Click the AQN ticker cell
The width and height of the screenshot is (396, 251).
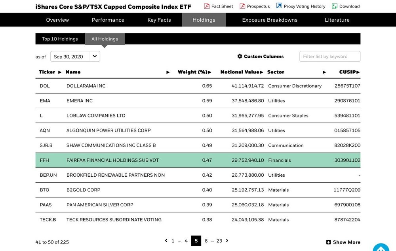[x=45, y=130]
